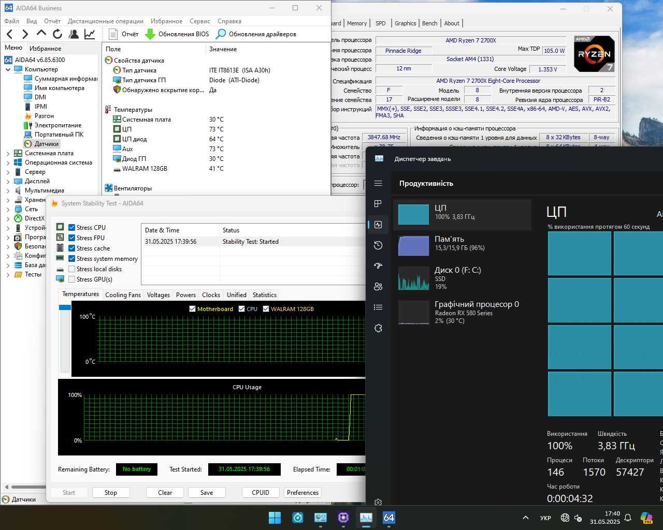
Task: Enable Stress local disks checkbox
Action: point(72,269)
